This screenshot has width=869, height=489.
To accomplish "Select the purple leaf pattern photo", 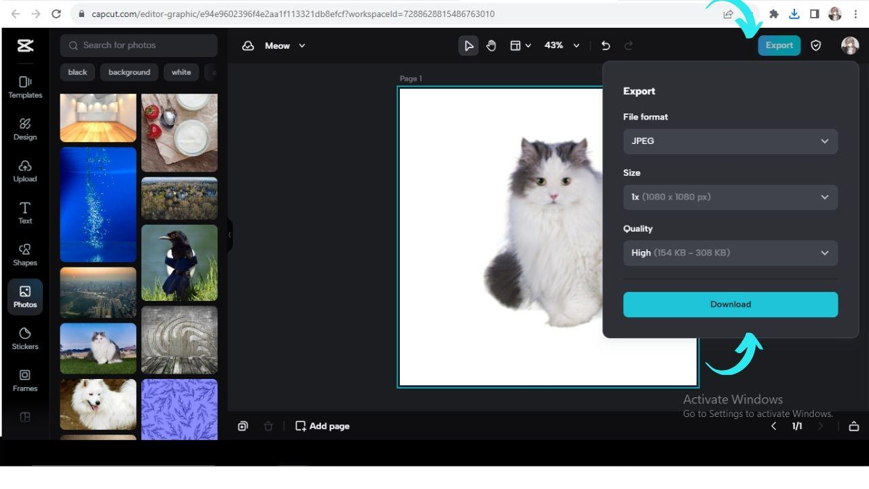I will pos(179,410).
